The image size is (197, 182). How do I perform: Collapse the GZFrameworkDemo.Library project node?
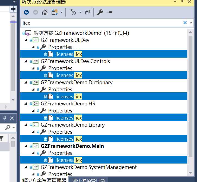point(26,125)
